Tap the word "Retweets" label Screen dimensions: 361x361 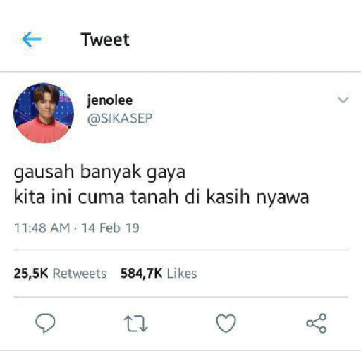coord(80,274)
